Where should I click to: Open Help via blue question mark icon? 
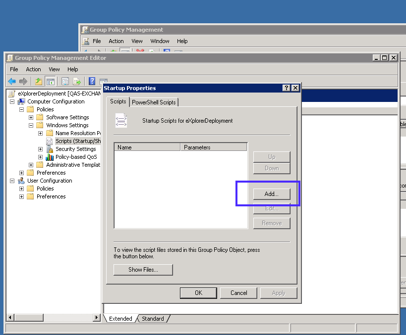click(92, 82)
